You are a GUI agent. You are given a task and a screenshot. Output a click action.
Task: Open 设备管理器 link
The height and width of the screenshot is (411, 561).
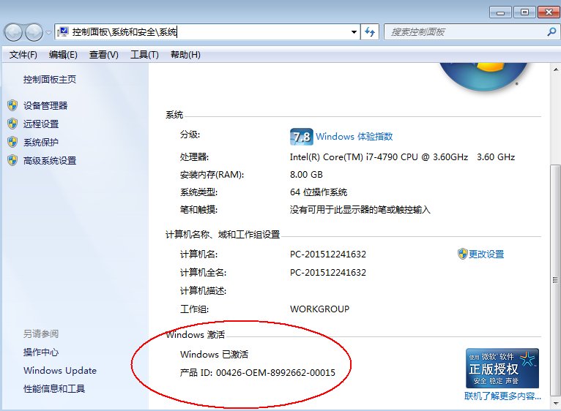coord(45,106)
